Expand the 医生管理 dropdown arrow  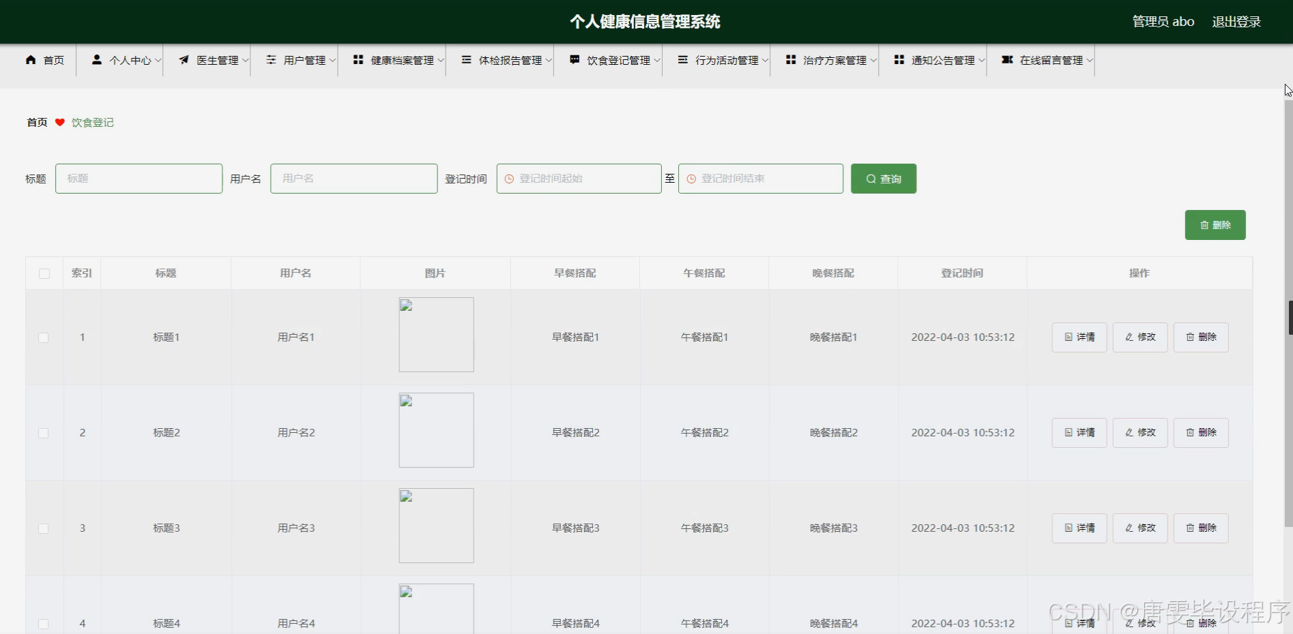click(x=245, y=61)
